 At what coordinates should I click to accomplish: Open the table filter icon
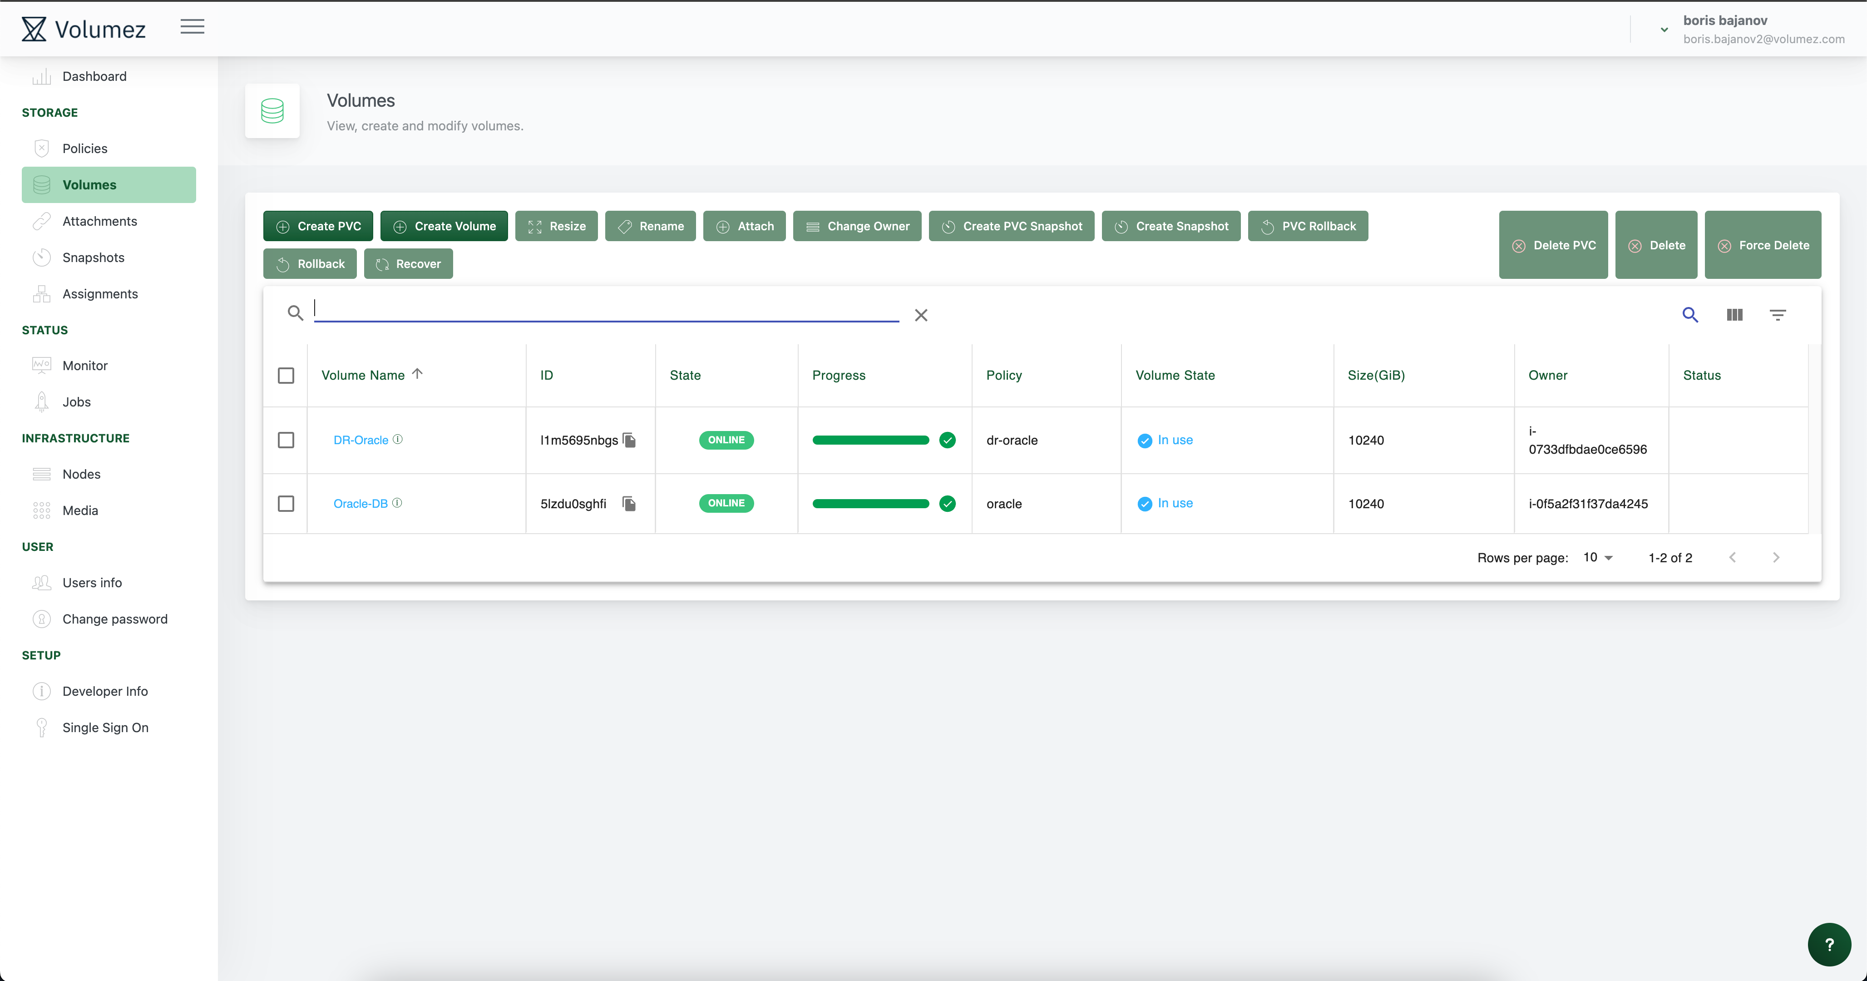click(x=1778, y=315)
